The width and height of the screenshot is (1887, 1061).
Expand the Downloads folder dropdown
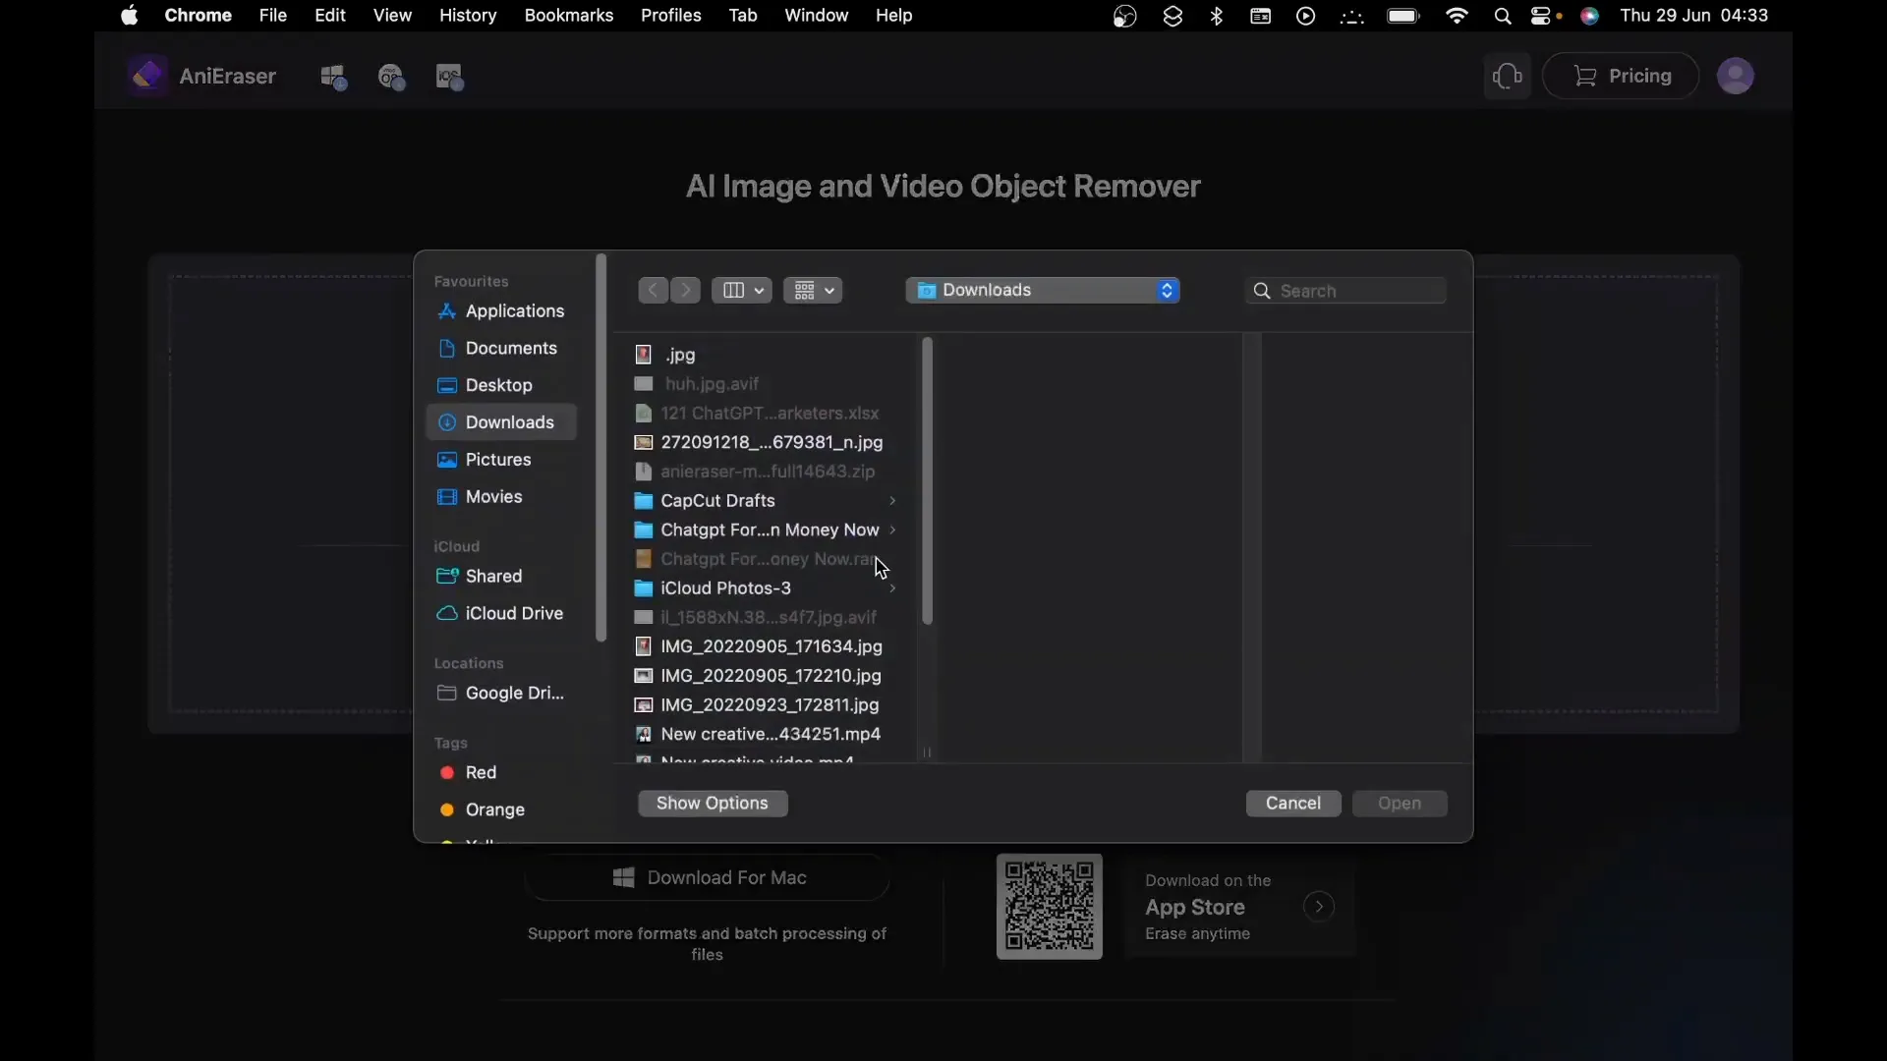1165,289
